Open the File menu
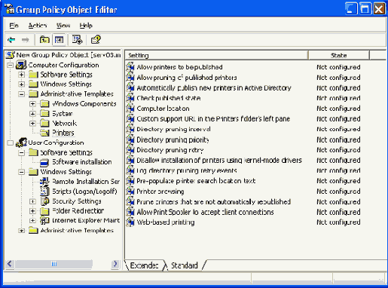Screen dimensions: 388x288 [14, 26]
